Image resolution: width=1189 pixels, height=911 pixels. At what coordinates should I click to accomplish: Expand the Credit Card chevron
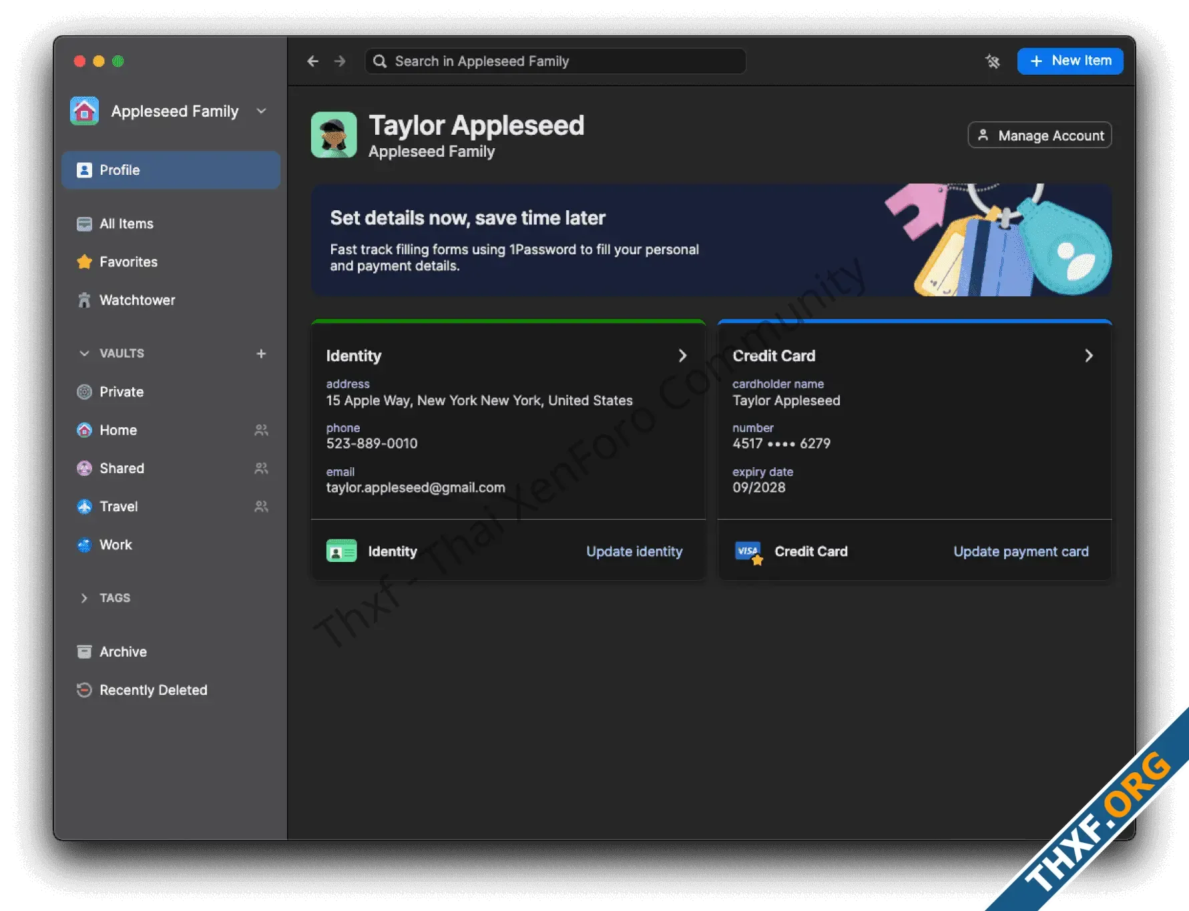click(x=1089, y=356)
